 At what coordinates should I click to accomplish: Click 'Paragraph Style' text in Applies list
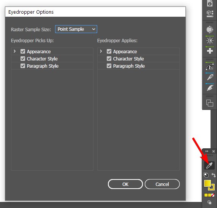pos(129,66)
